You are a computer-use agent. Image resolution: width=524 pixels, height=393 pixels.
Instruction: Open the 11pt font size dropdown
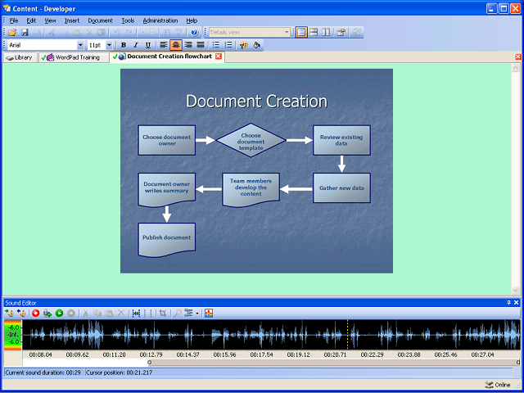coord(109,45)
